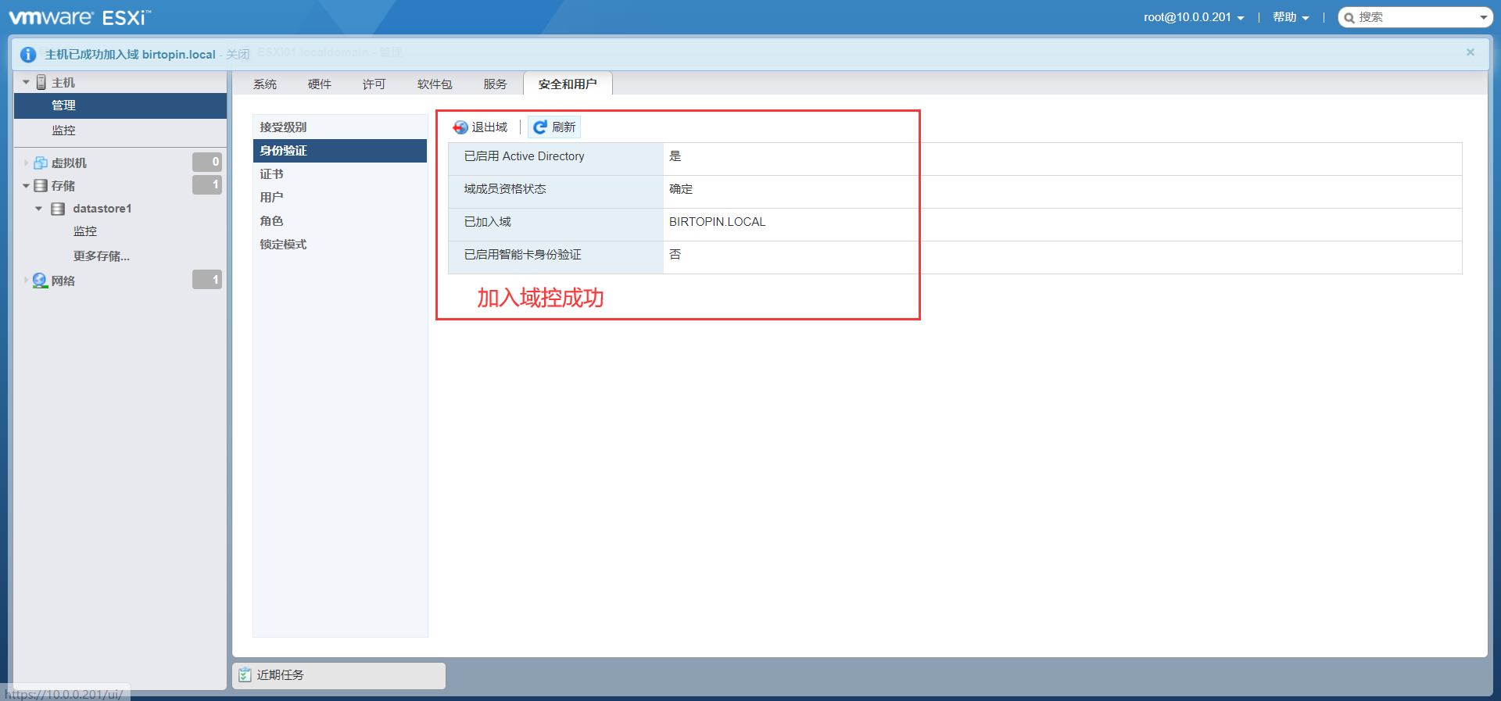Click the 虚拟机 count badge 0
Viewport: 1501px width, 701px height.
207,162
